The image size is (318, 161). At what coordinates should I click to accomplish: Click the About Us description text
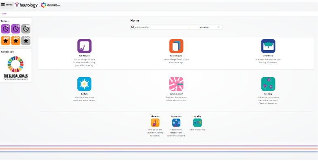155,132
